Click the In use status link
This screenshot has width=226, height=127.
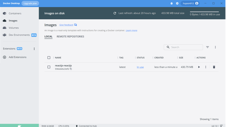point(140,67)
